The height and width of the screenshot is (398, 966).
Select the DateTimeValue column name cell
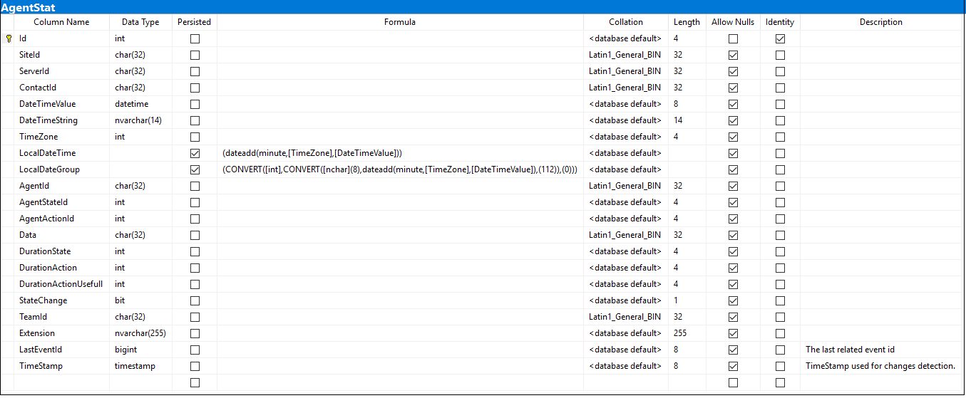pyautogui.click(x=61, y=104)
